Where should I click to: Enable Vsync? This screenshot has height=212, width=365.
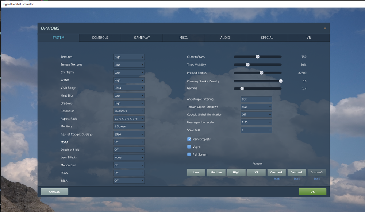tap(189, 147)
